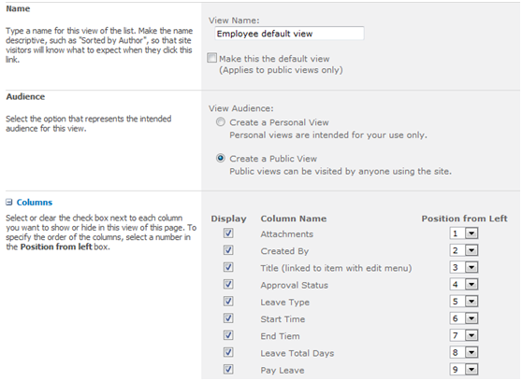This screenshot has width=522, height=381.
Task: Toggle display checkbox for Title column
Action: click(228, 267)
